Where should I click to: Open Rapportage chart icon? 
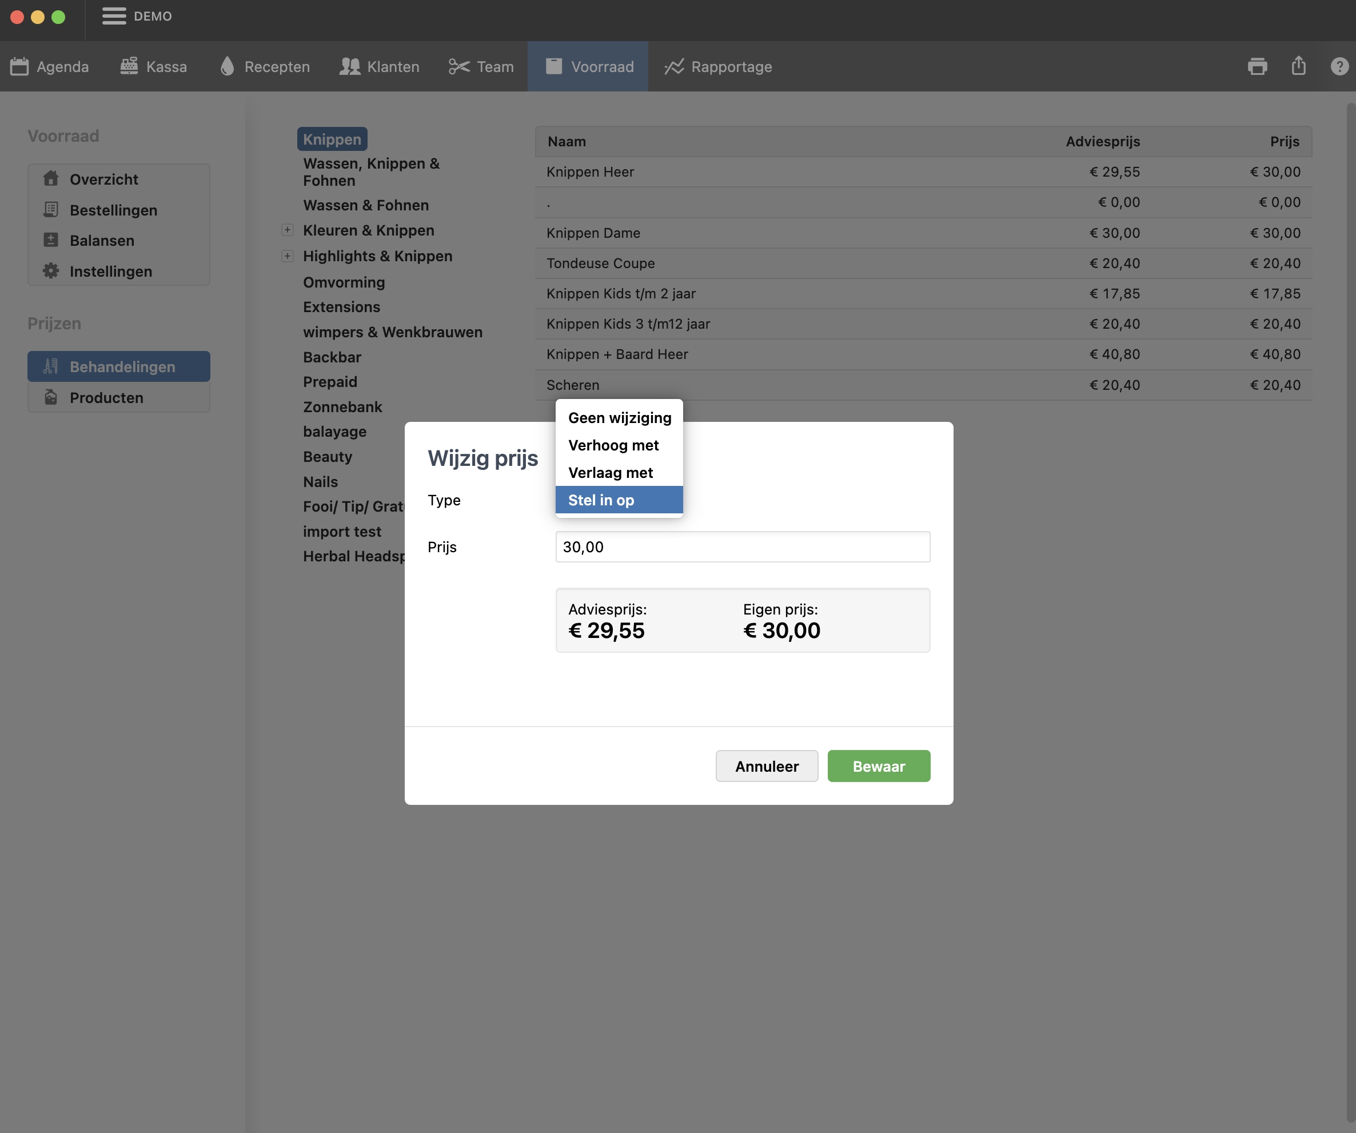point(673,66)
